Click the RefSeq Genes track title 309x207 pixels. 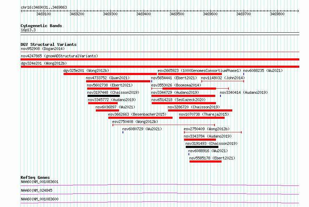coord(35,177)
